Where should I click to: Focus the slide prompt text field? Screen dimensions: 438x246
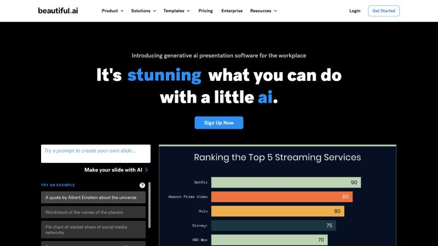pos(95,154)
